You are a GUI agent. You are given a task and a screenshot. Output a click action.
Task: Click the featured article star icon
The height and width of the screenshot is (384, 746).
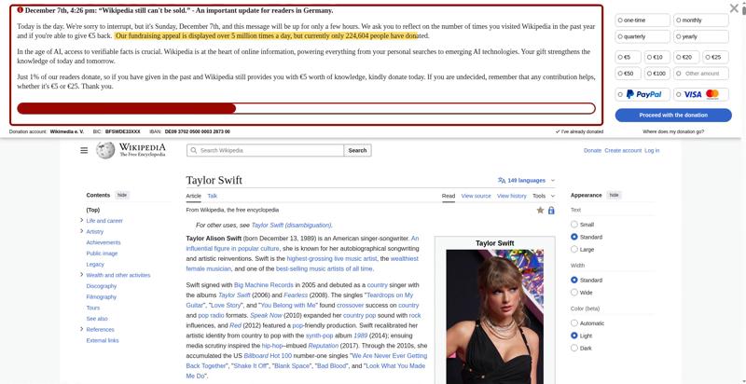[x=540, y=211]
